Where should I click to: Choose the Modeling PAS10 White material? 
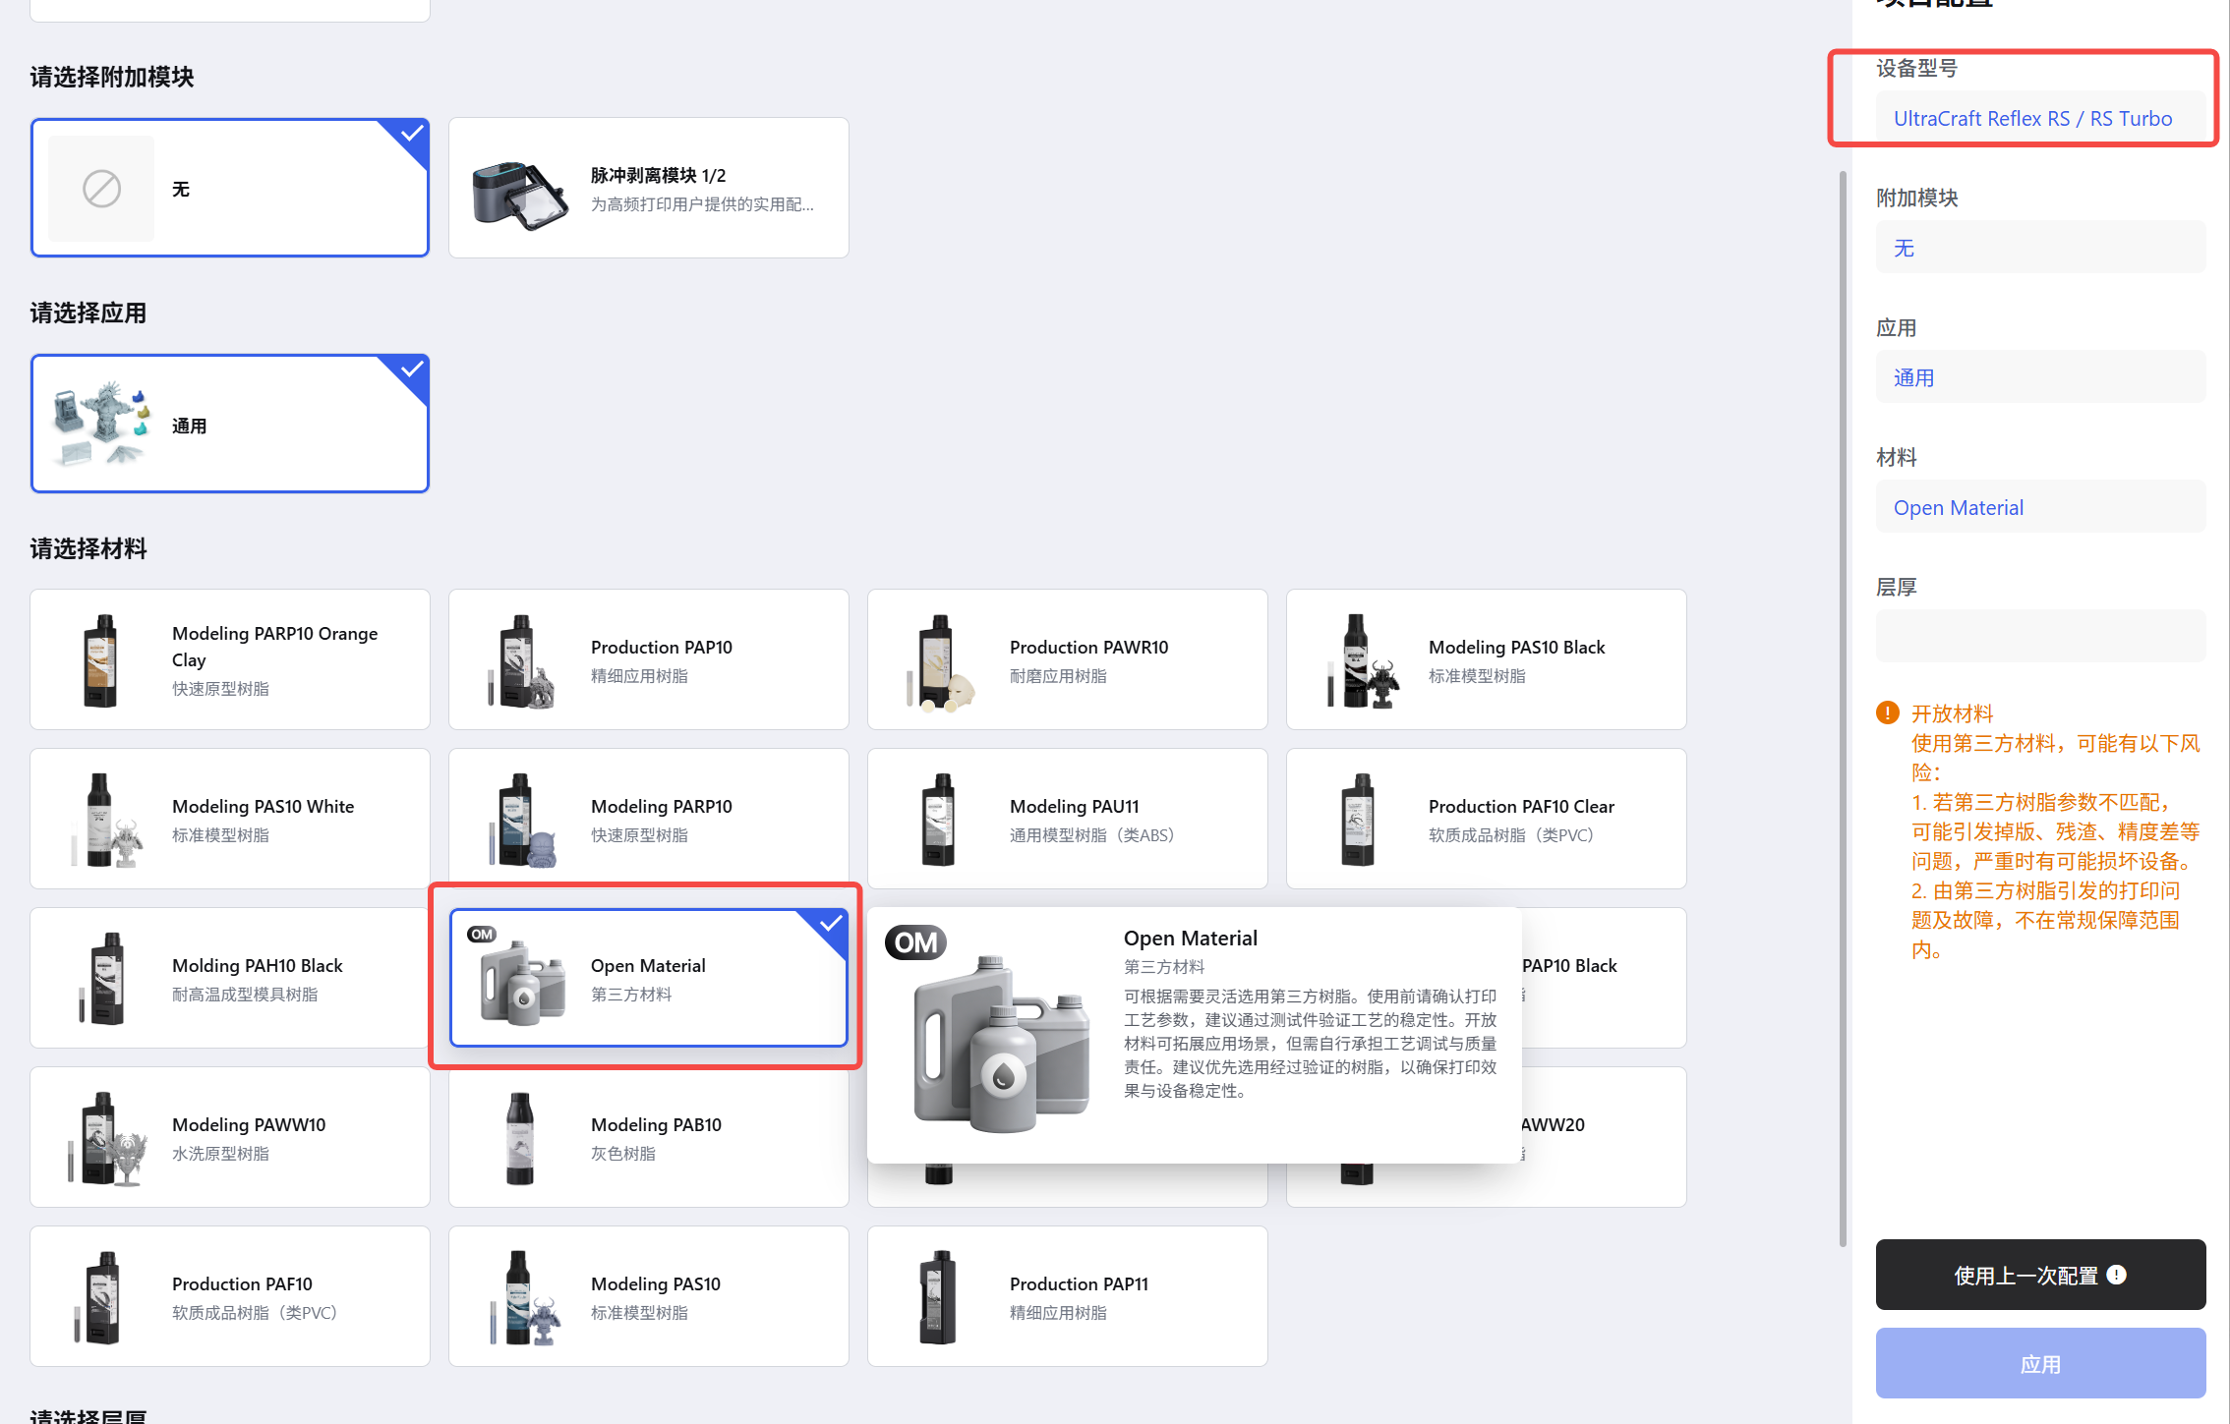click(x=230, y=819)
